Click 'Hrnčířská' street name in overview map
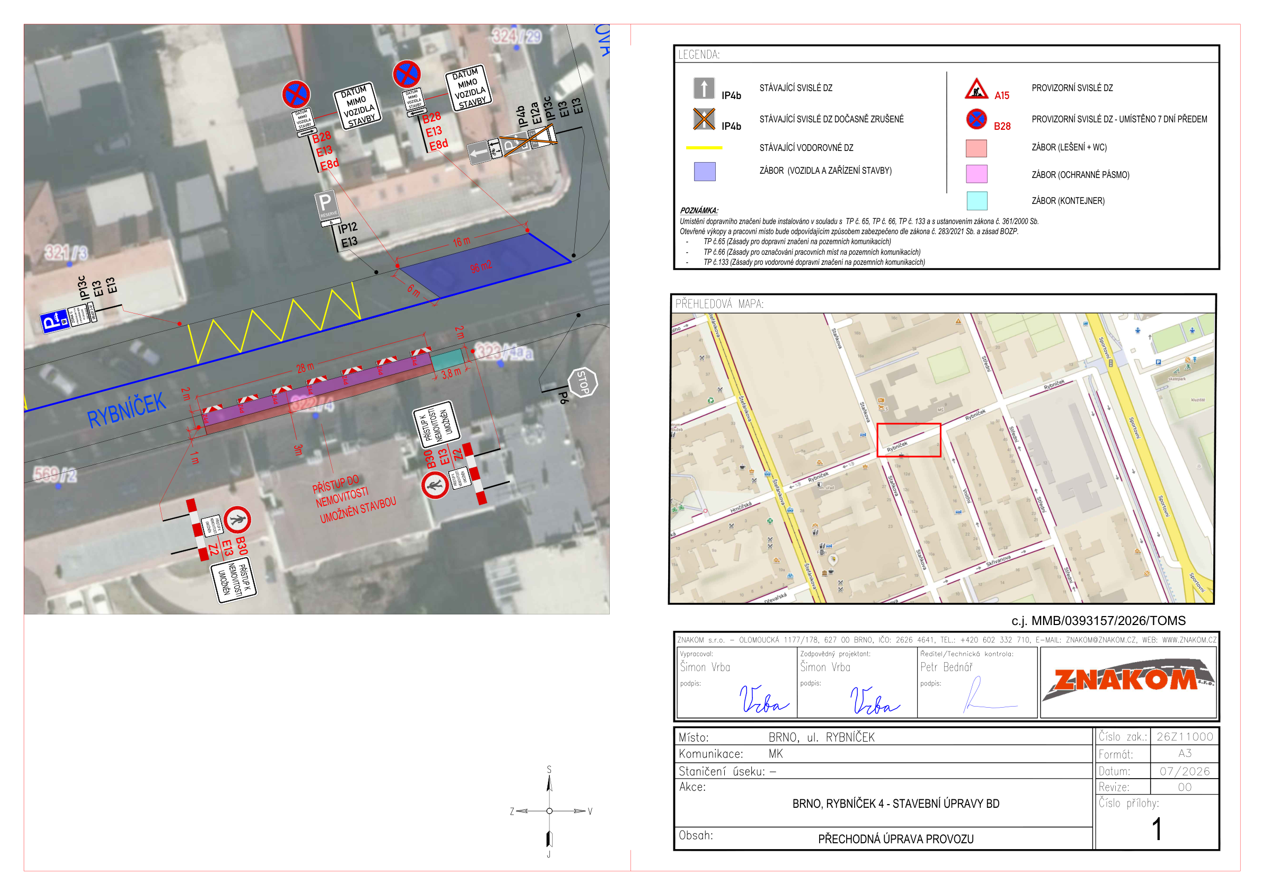The width and height of the screenshot is (1262, 892). [740, 507]
